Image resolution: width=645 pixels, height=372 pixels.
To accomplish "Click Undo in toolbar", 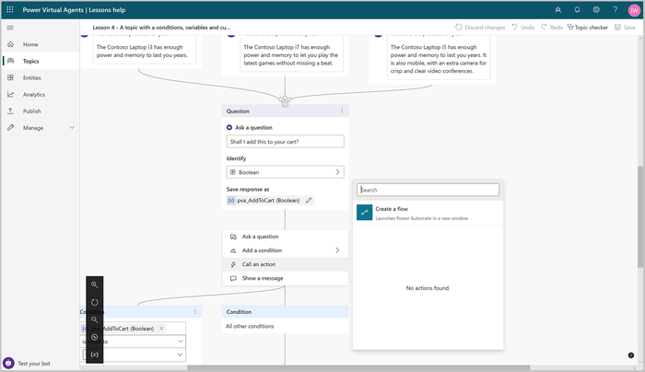I will pos(523,28).
